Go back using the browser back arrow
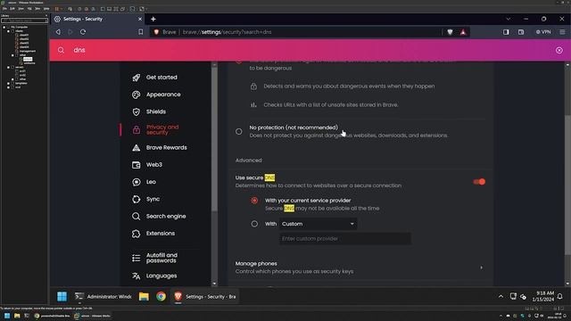The image size is (571, 321). point(58,32)
